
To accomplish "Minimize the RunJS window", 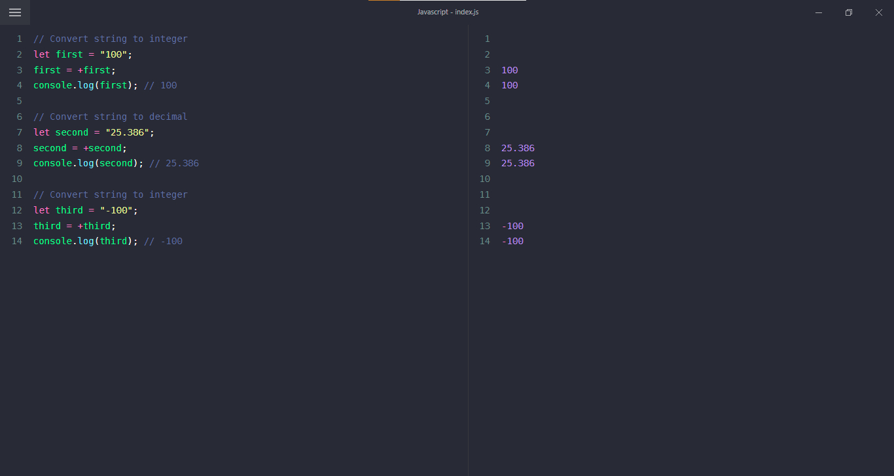I will point(819,12).
